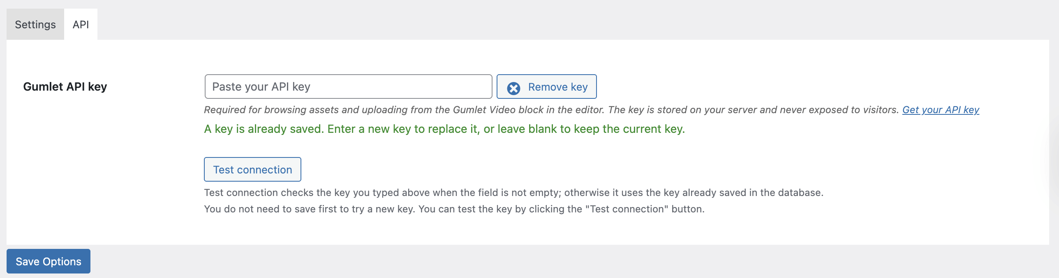Click the words Enter a new key to replace it
Screen dimensions: 1059x278
[x=403, y=129]
